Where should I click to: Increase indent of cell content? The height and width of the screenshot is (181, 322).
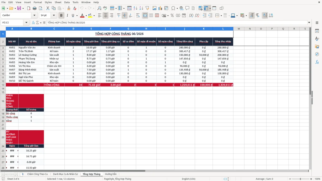point(204,16)
